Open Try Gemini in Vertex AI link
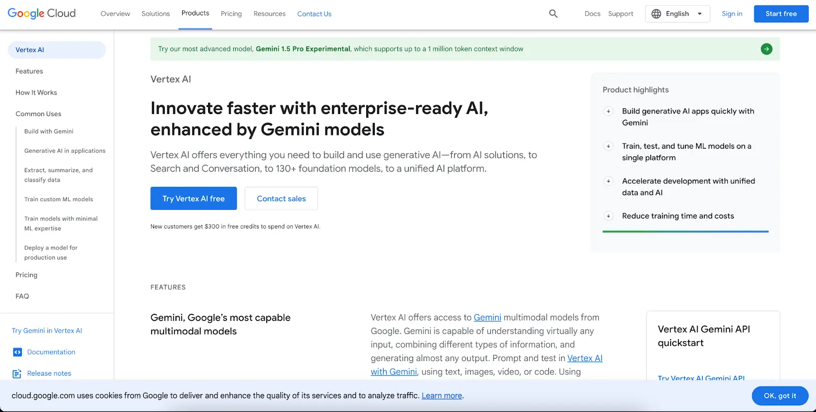 [x=47, y=331]
